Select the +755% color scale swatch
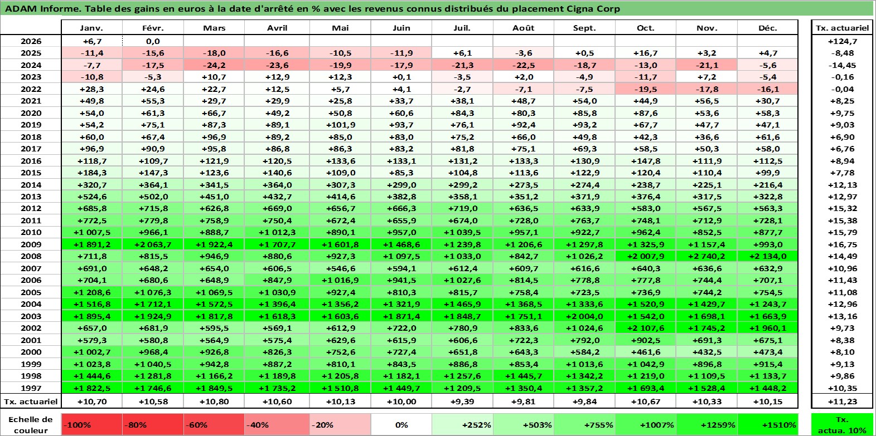The image size is (876, 436). 584,424
